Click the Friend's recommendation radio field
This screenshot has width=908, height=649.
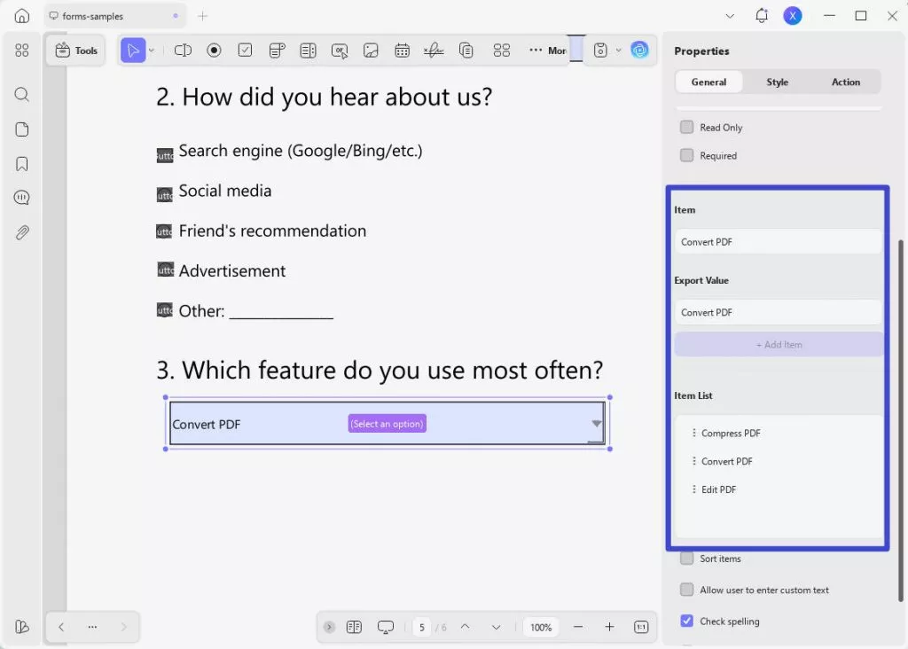tap(164, 231)
